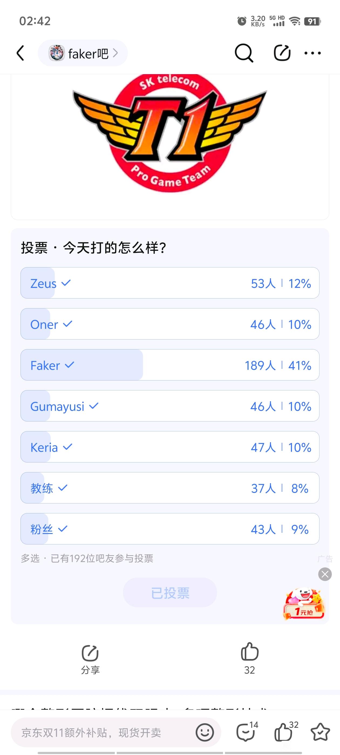The width and height of the screenshot is (340, 755).
Task: Open the three-dot more menu
Action: tap(312, 53)
